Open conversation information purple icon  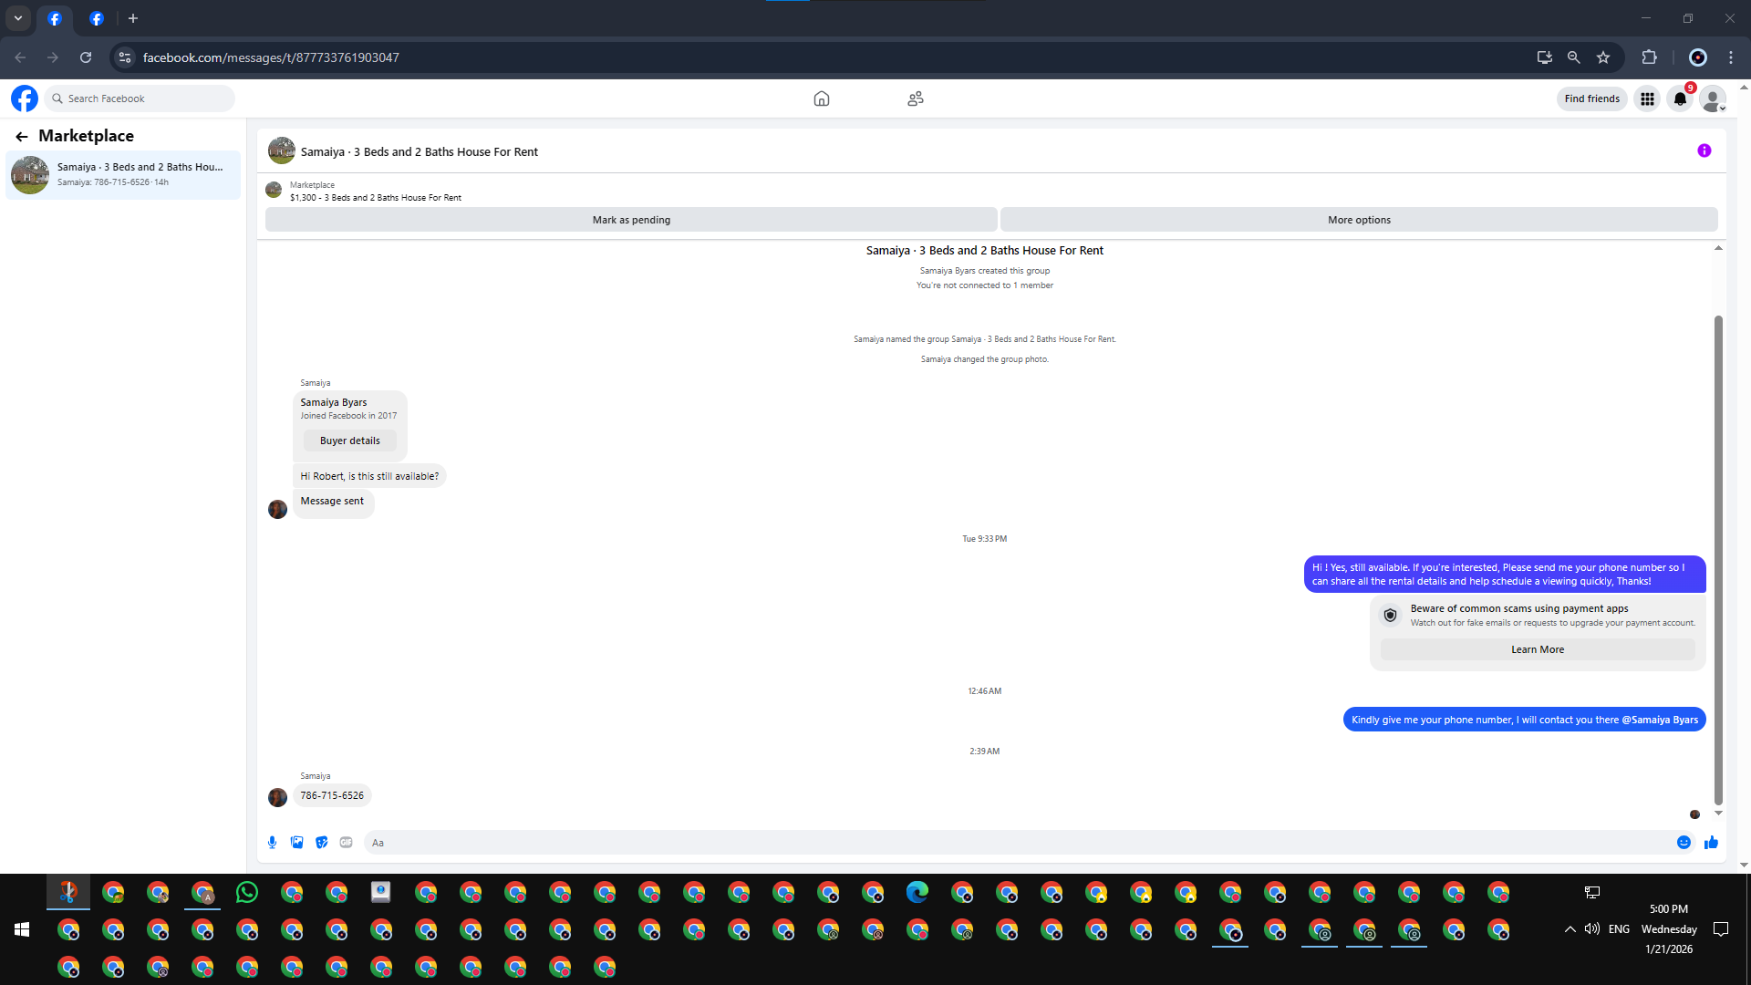point(1704,151)
